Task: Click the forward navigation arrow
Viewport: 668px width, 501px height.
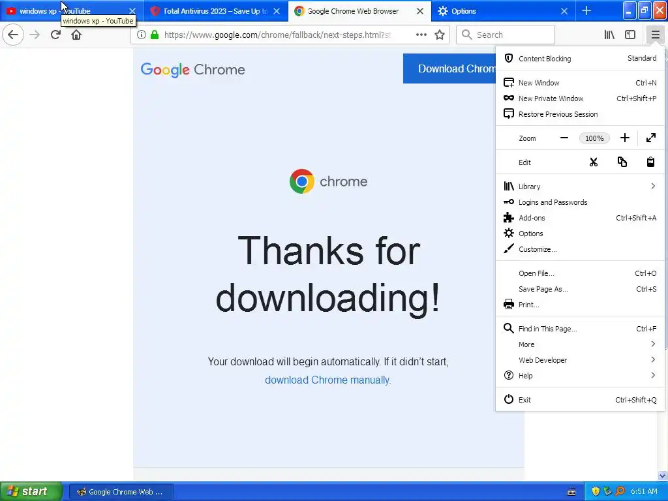Action: tap(35, 35)
